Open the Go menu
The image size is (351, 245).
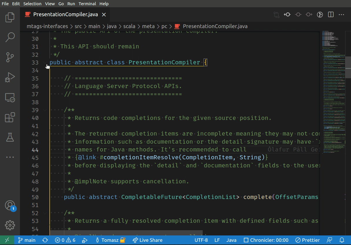(x=61, y=4)
